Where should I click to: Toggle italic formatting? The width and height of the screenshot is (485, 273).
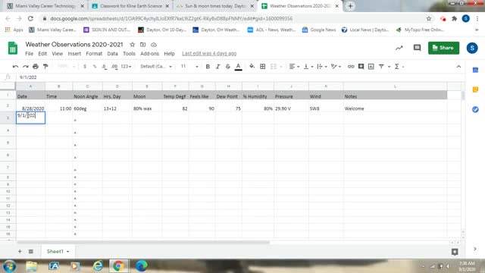click(x=217, y=67)
